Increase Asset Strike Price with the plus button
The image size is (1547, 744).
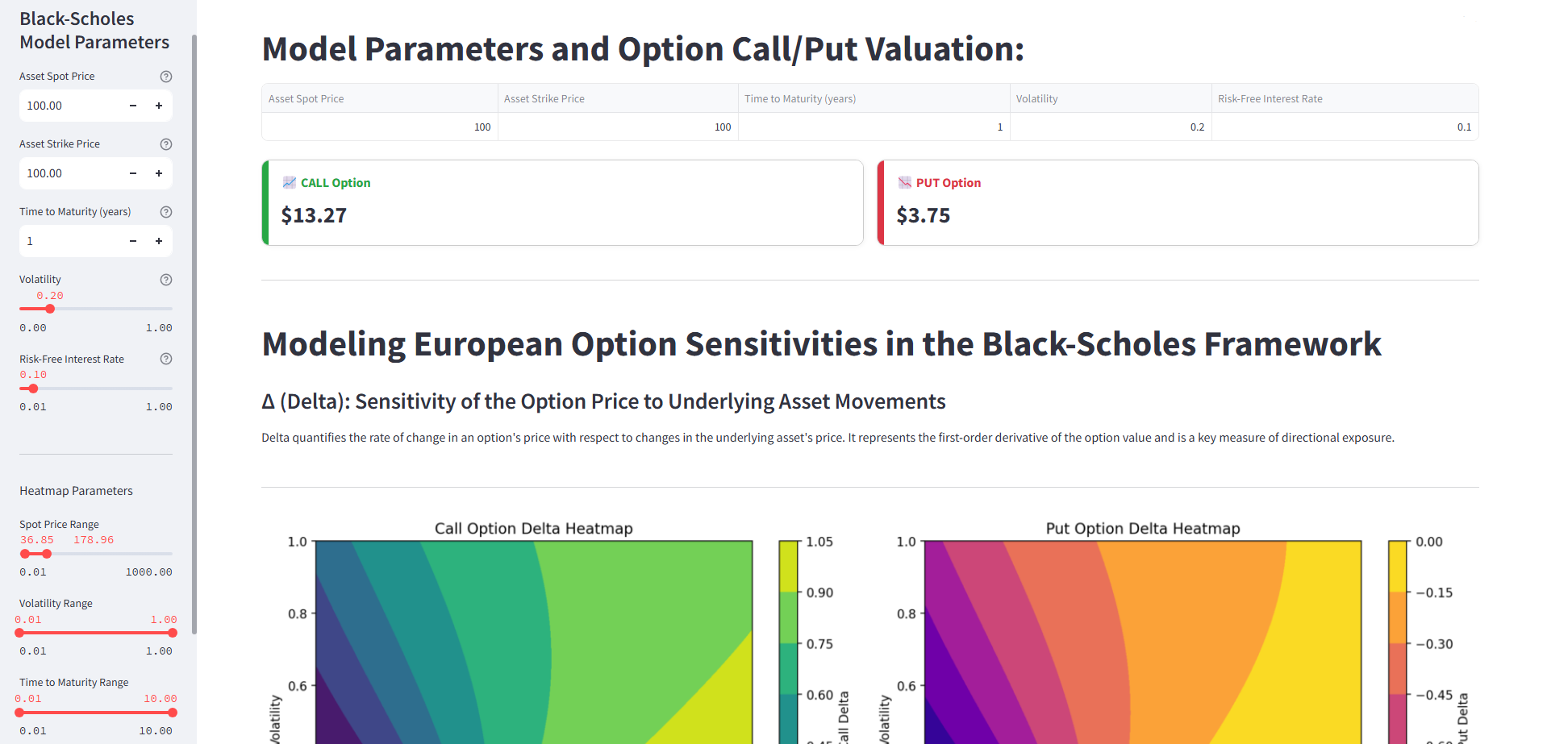click(x=158, y=173)
